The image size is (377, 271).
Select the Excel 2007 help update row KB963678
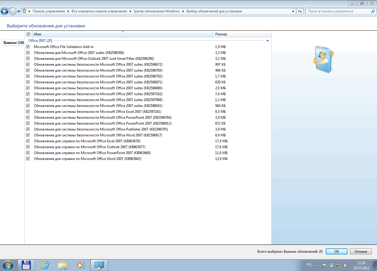pos(148,141)
